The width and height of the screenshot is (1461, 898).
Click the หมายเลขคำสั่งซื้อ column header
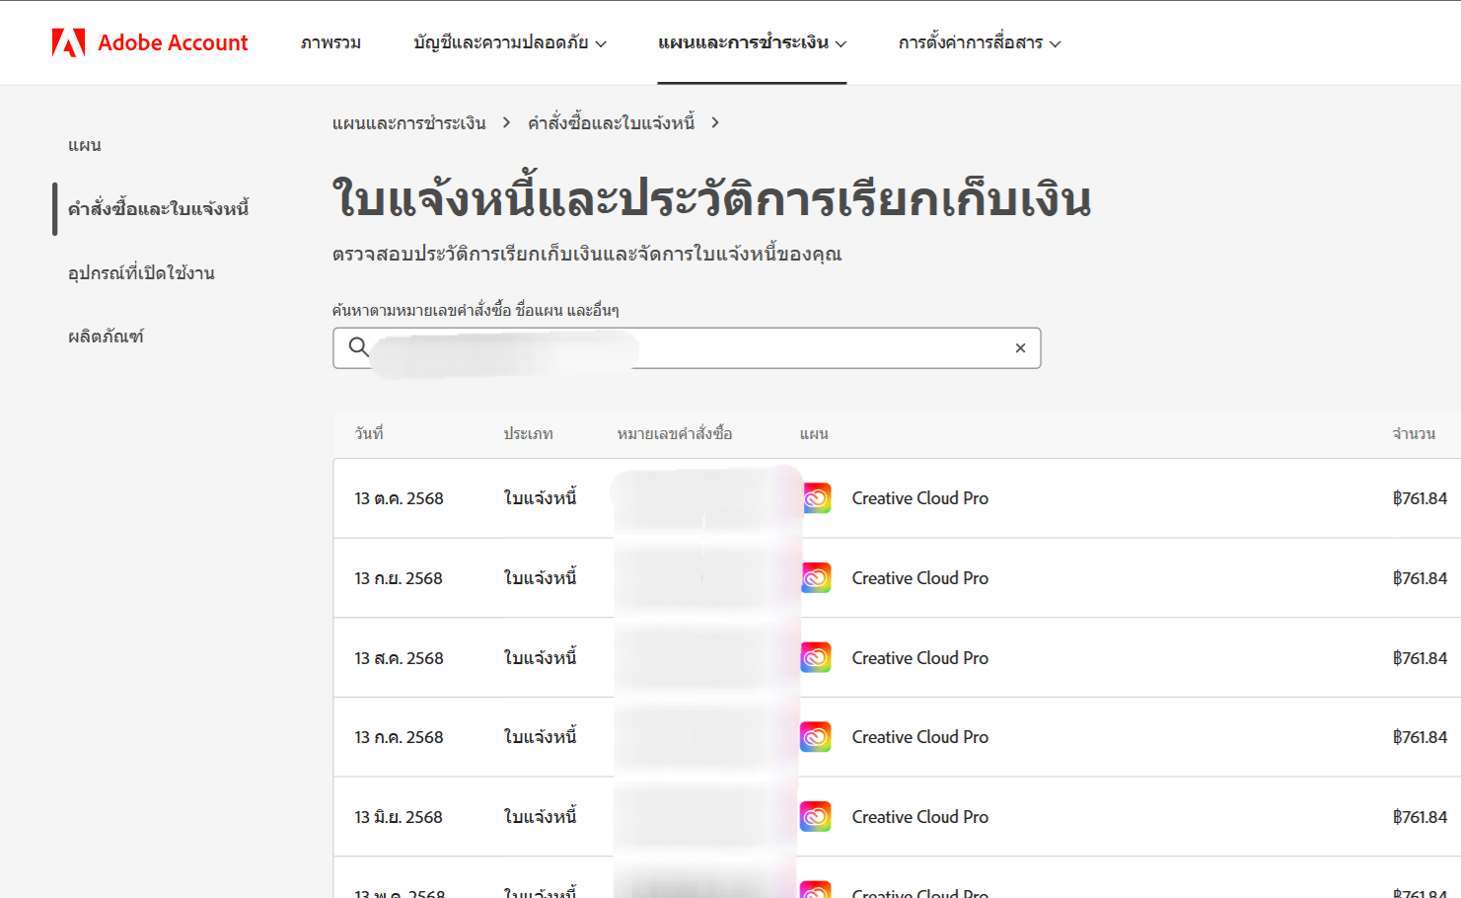coord(675,433)
